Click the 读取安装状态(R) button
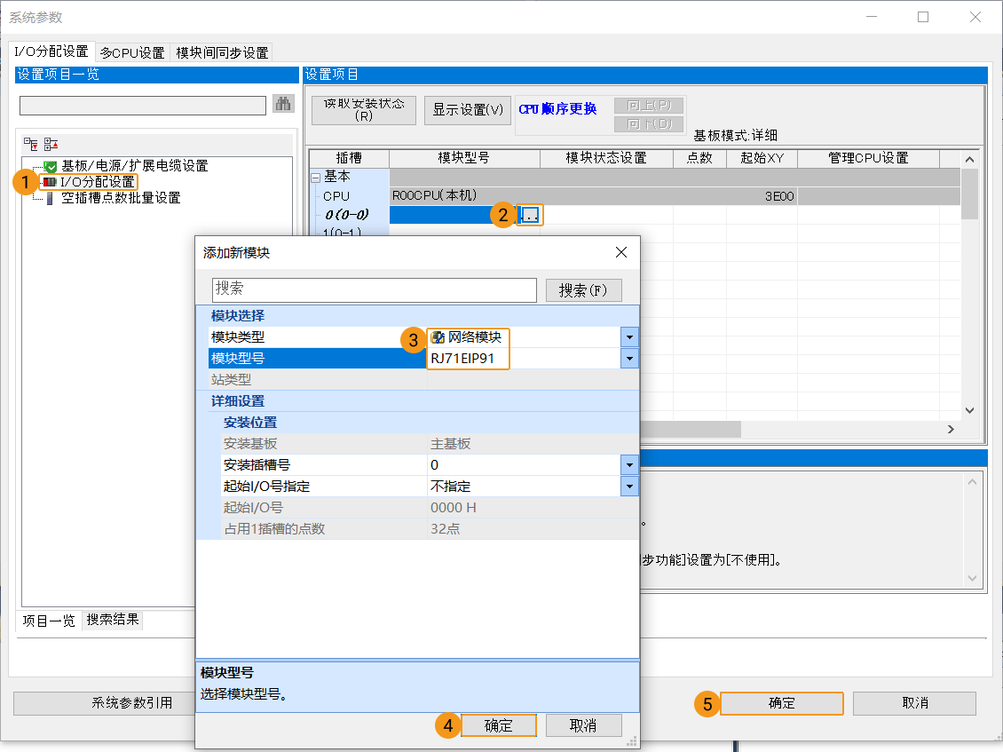1003x752 pixels. (364, 110)
